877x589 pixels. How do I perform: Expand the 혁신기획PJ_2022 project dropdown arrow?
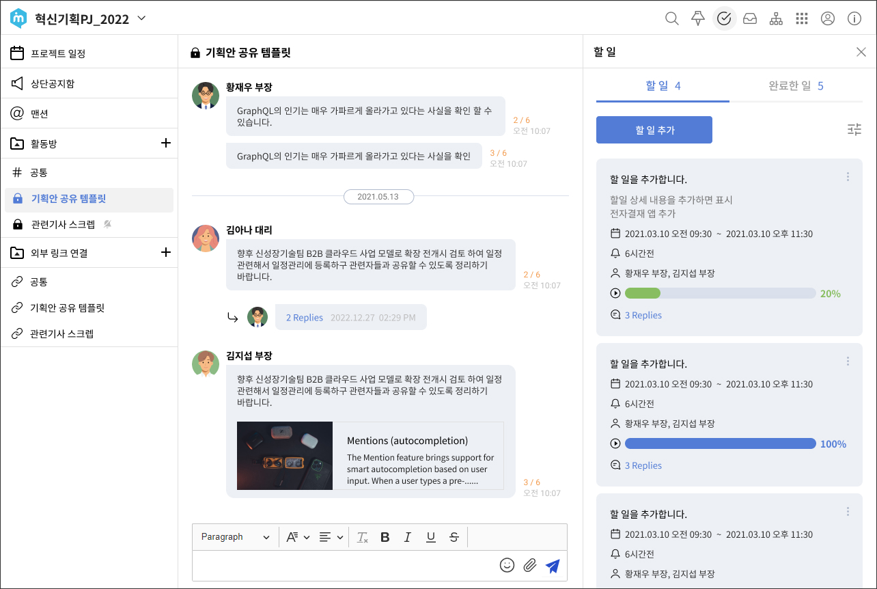tap(141, 18)
